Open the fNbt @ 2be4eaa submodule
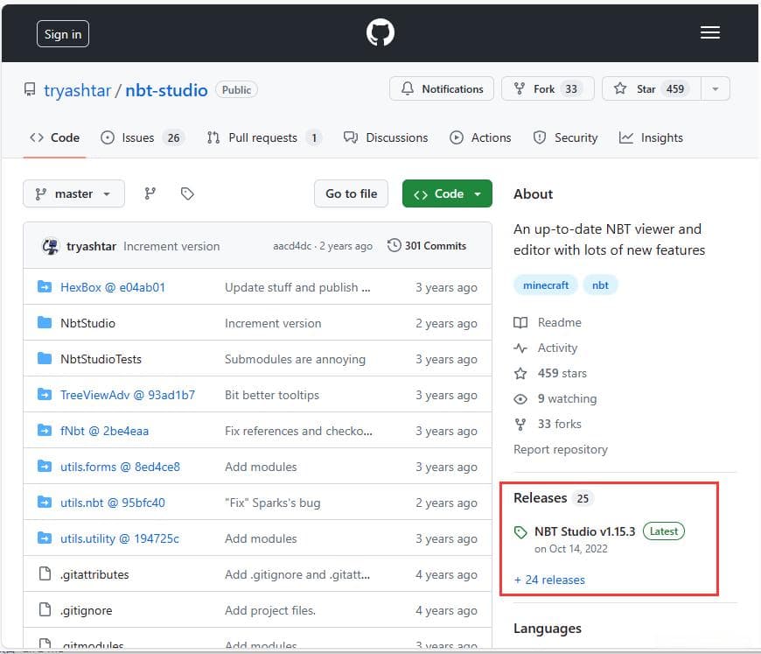Screen dimensions: 761x654 click(104, 431)
